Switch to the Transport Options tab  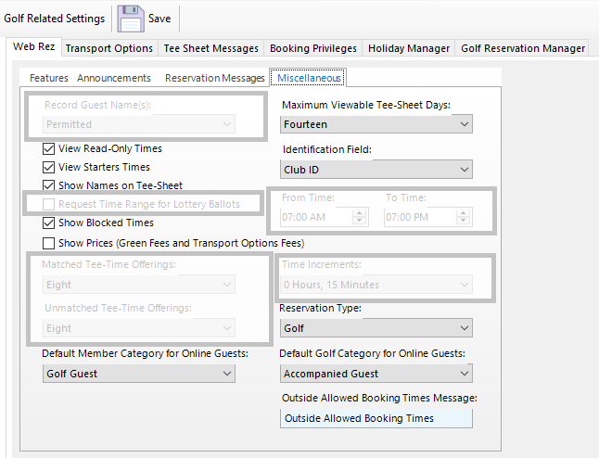(x=108, y=48)
